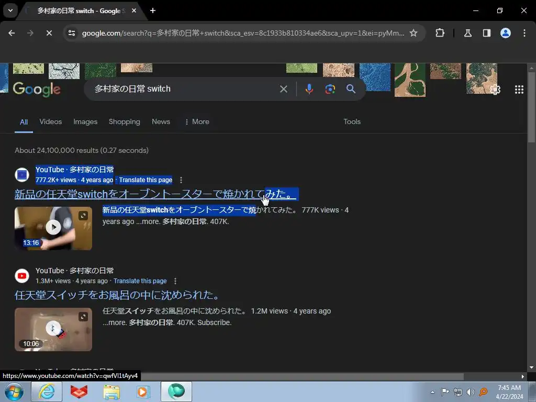The height and width of the screenshot is (402, 536).
Task: Click into the Google search field
Action: point(185,89)
